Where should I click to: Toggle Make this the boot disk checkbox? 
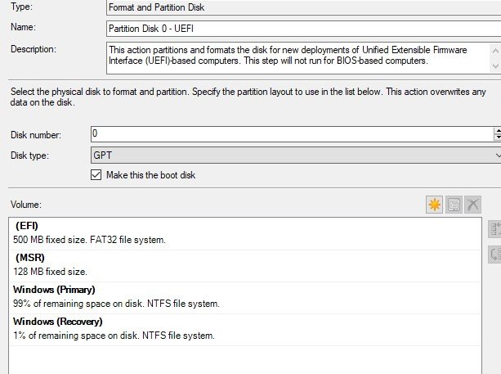[x=96, y=175]
